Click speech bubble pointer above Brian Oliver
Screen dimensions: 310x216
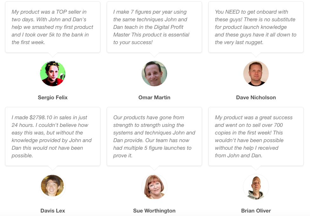256,168
